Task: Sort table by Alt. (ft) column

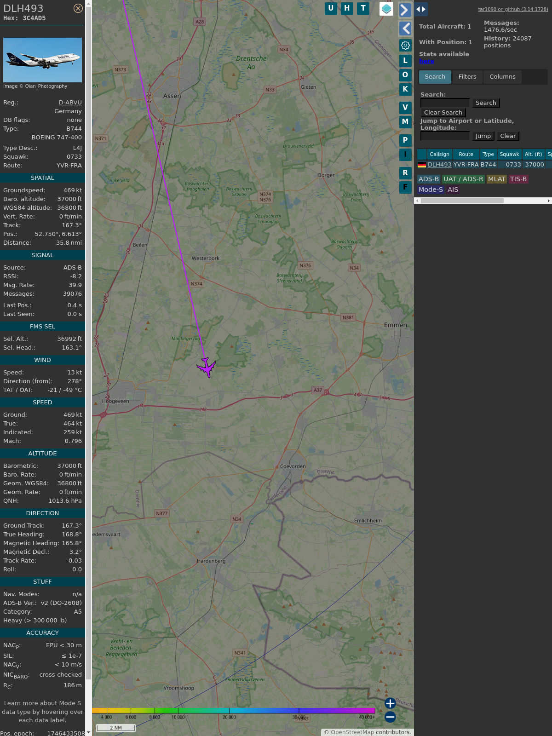Action: (x=534, y=155)
